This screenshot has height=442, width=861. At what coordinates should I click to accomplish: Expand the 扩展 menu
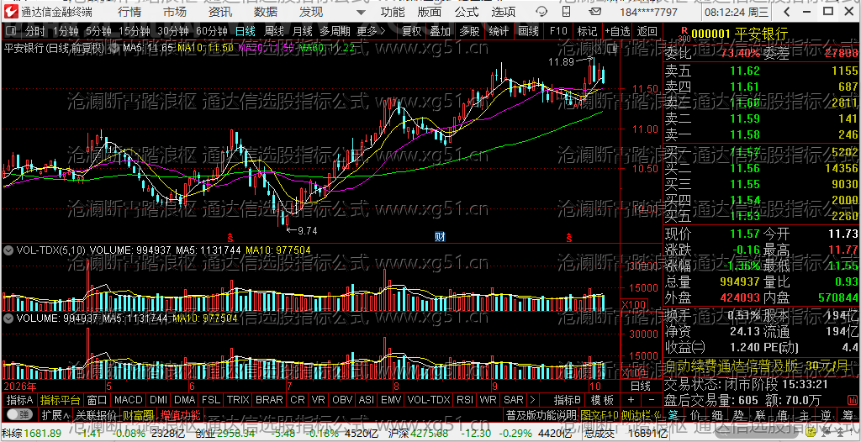(x=55, y=414)
